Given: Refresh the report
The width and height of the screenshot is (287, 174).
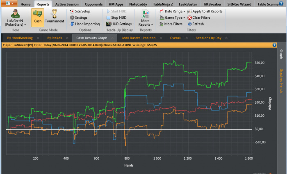Looking at the screenshot, I should (196, 24).
